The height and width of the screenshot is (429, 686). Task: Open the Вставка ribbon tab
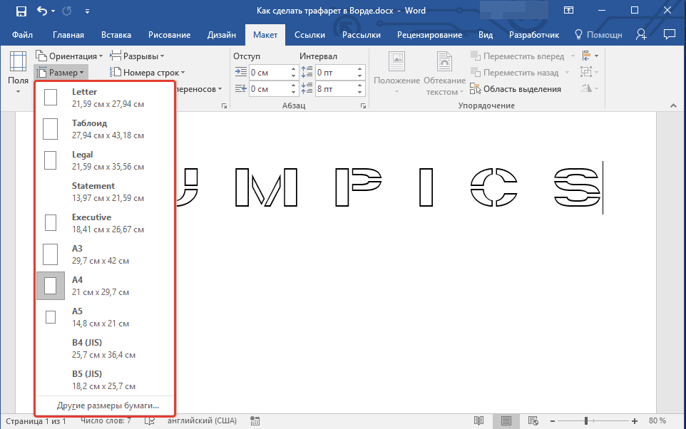click(116, 34)
